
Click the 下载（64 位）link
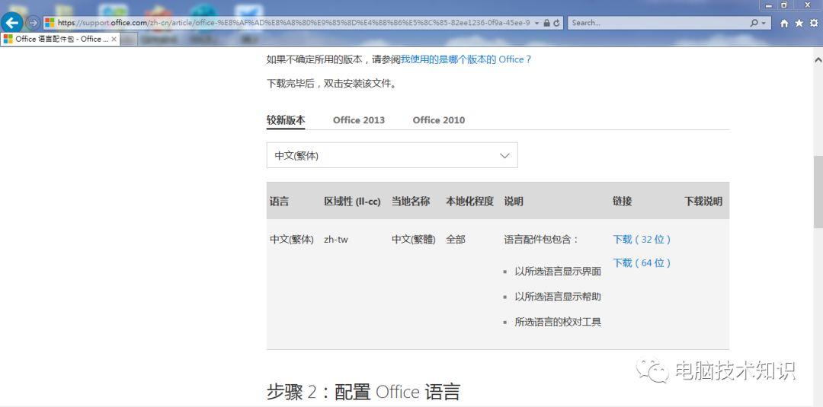click(x=642, y=263)
